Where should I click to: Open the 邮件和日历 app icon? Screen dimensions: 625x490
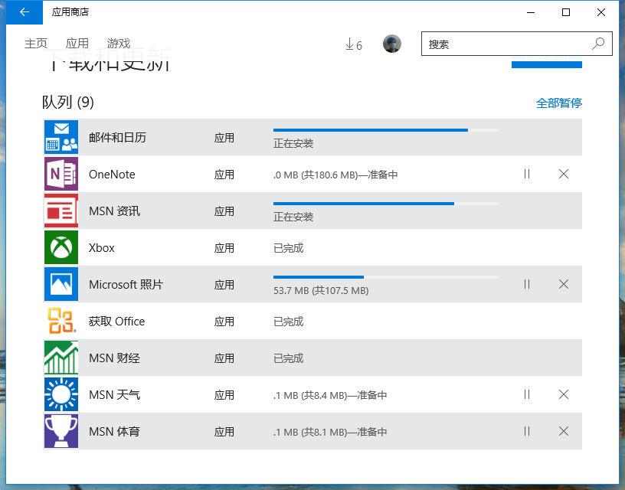pos(61,137)
